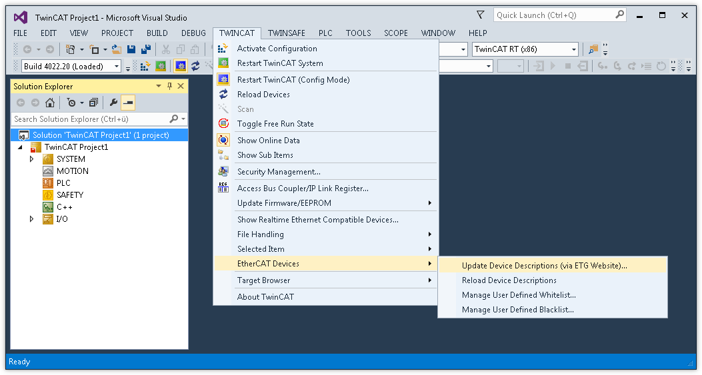The height and width of the screenshot is (375, 702).
Task: Click the Save All double-disk icon
Action: 146,49
